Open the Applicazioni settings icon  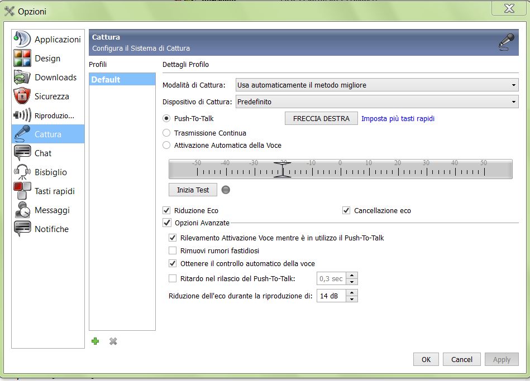(22, 39)
